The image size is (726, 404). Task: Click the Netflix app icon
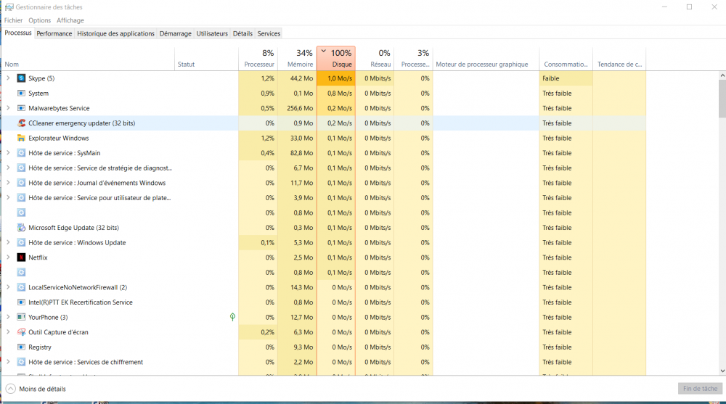[21, 257]
